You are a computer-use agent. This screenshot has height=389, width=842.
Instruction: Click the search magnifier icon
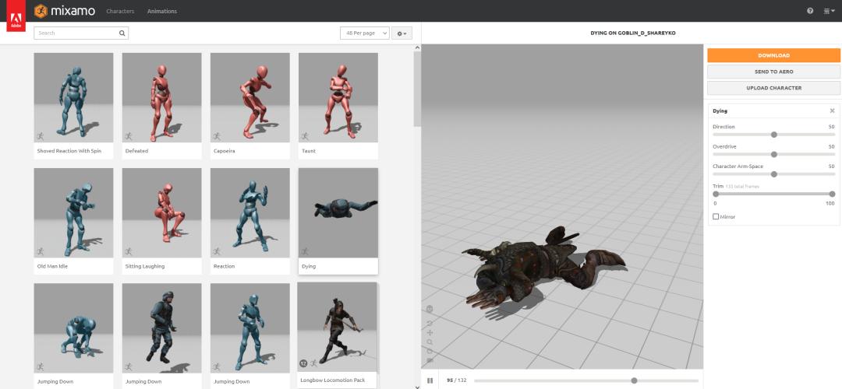coord(122,33)
